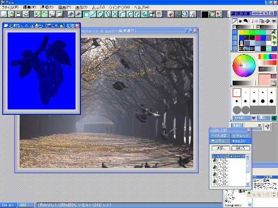This screenshot has height=208, width=278.
Task: Click the Open file folder toolbar icon
Action: point(11,14)
